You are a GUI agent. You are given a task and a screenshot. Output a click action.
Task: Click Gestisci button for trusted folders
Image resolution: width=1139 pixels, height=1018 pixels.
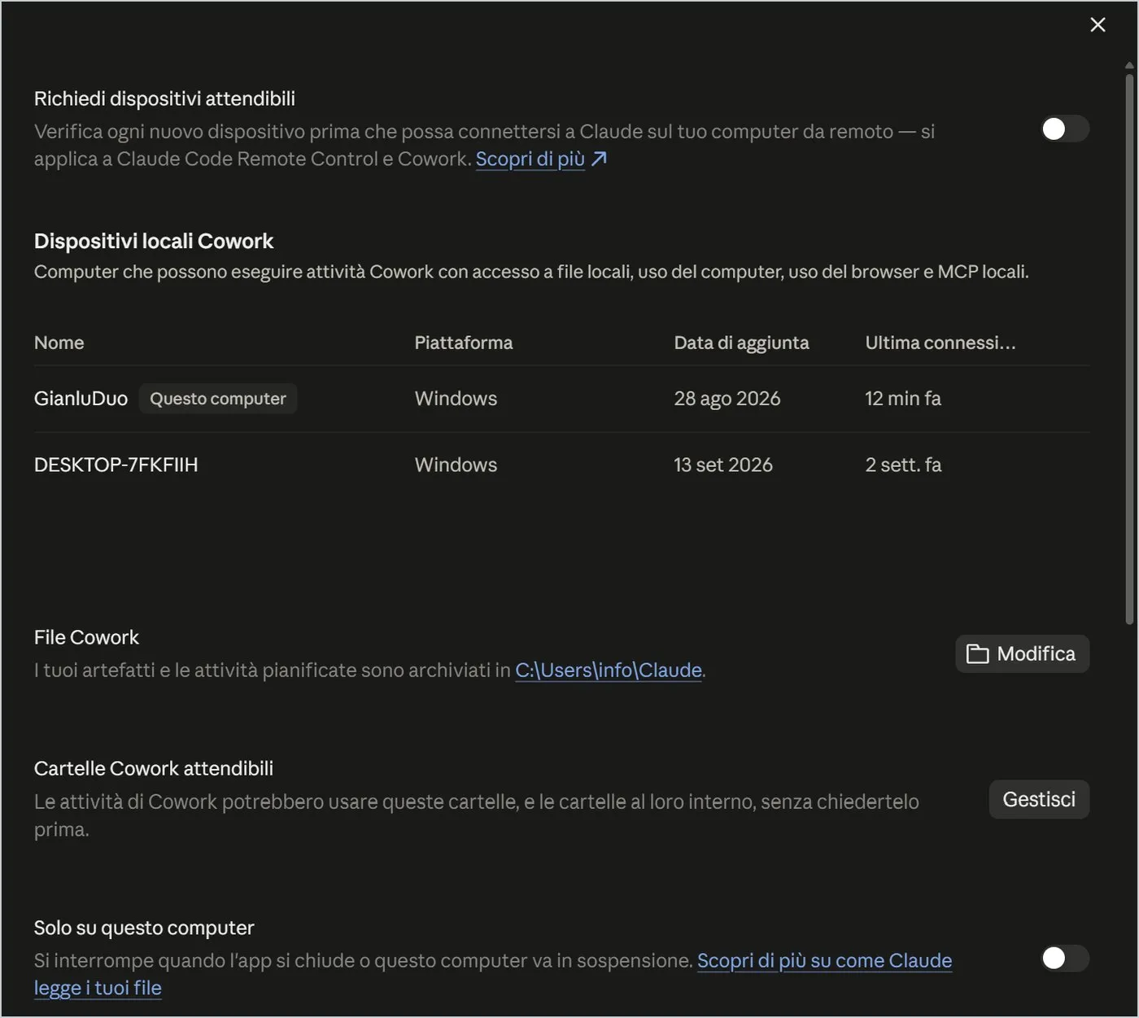click(1039, 799)
